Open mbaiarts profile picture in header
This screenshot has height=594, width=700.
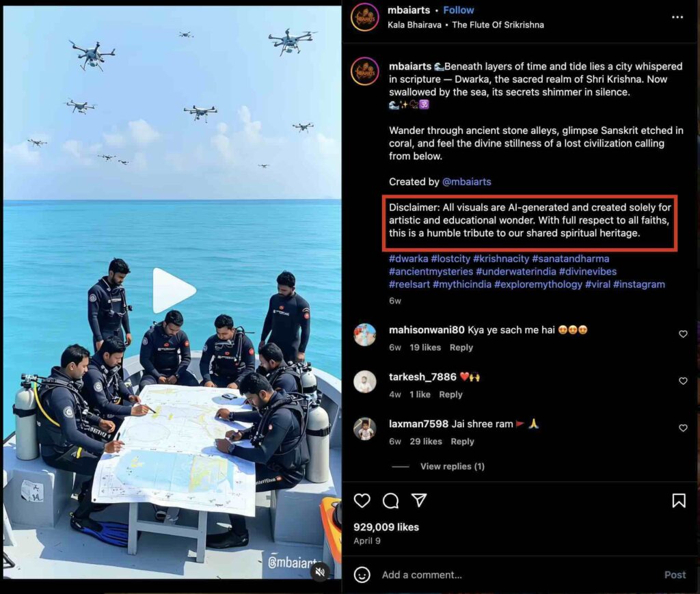pyautogui.click(x=365, y=17)
